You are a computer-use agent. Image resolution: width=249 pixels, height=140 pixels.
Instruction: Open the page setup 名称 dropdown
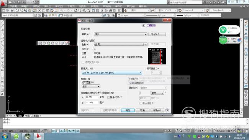click(121, 34)
